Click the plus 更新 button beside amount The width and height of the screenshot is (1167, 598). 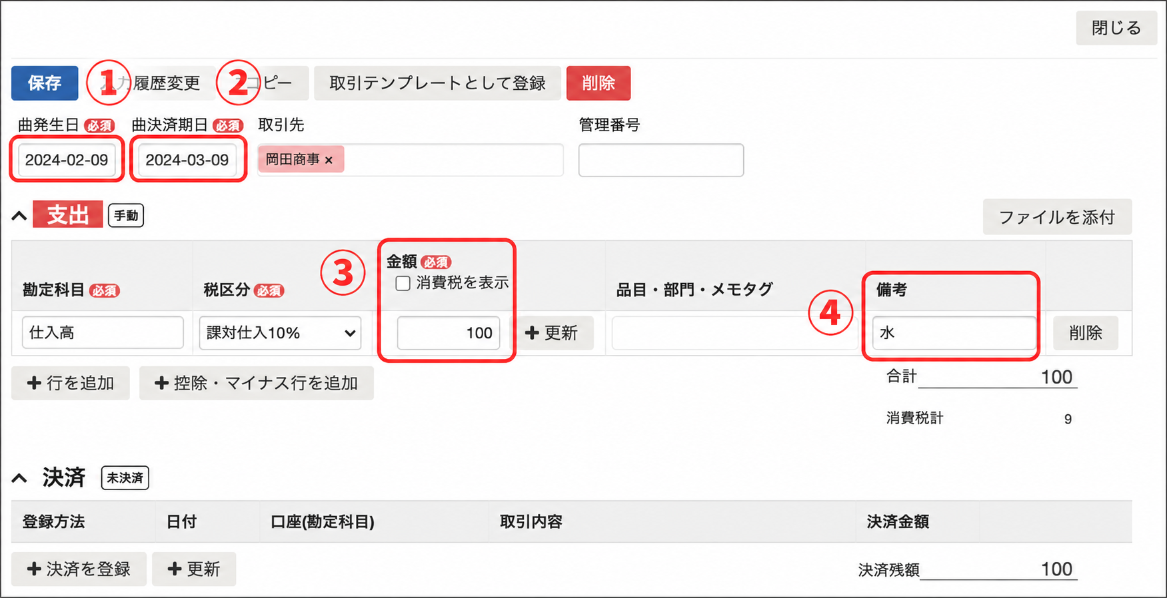(552, 333)
